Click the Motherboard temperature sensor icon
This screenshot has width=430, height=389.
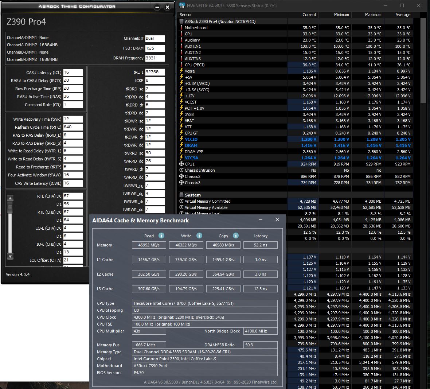(x=181, y=28)
